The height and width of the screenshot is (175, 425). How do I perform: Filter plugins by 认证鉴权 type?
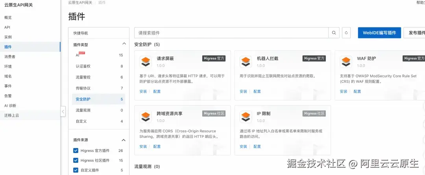click(x=99, y=66)
